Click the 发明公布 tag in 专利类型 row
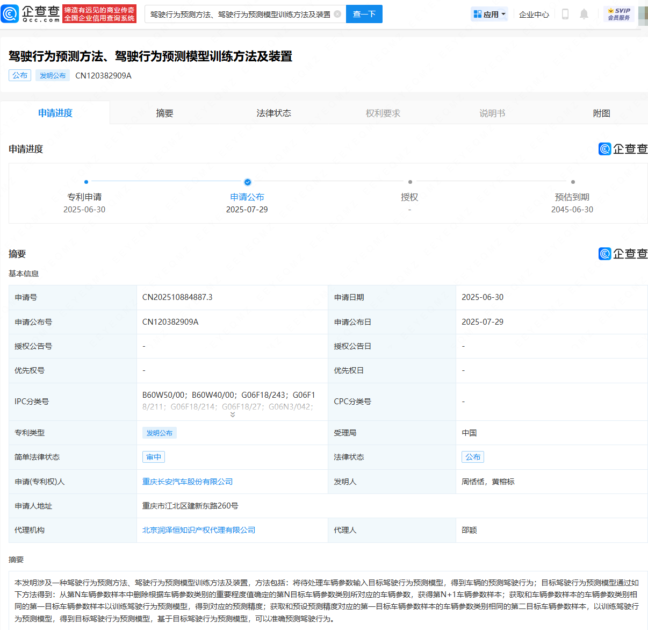648x630 pixels. coord(160,433)
